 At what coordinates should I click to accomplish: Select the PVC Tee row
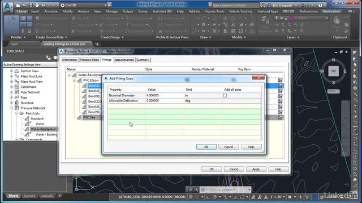coord(89,117)
